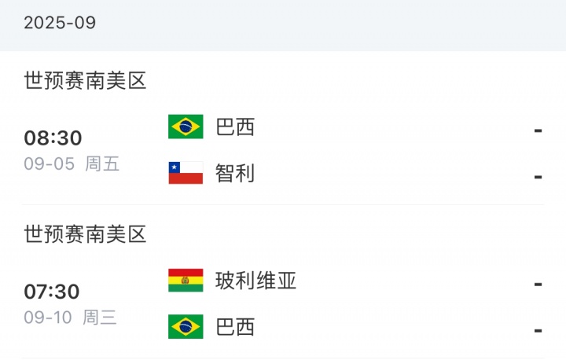Click the 08:30 kickoff time
This screenshot has width=566, height=360.
[53, 138]
